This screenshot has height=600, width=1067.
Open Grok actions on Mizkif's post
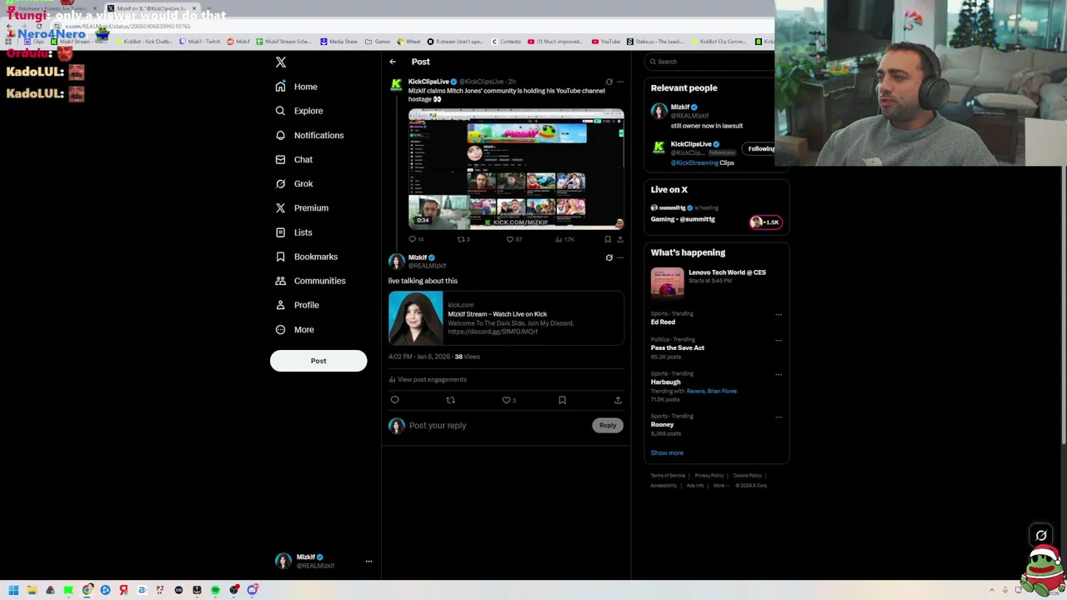609,257
